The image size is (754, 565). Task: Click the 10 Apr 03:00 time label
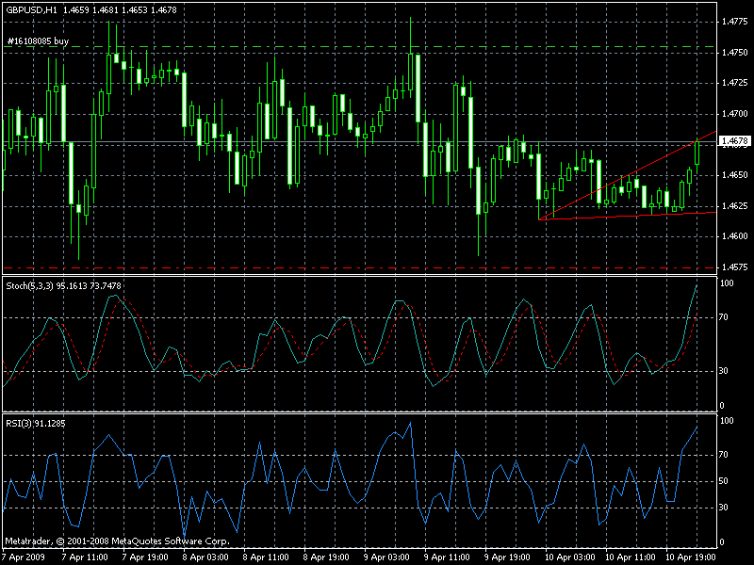(569, 557)
